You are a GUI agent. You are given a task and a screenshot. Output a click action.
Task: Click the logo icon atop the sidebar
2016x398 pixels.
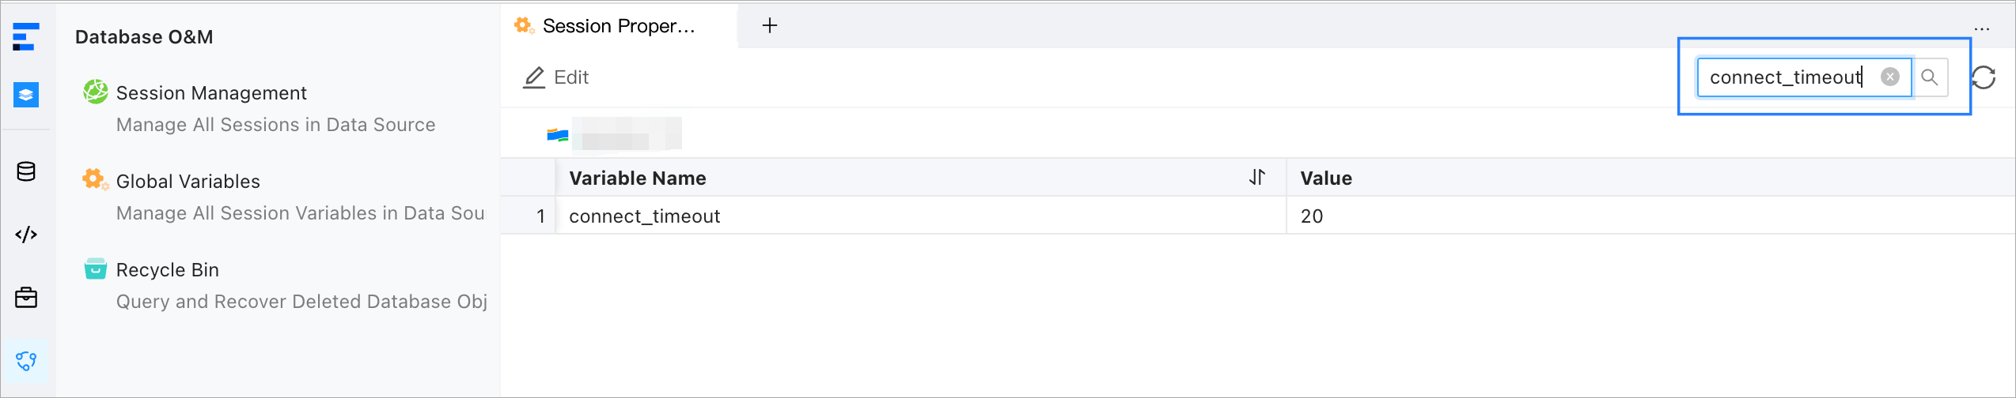pos(25,37)
